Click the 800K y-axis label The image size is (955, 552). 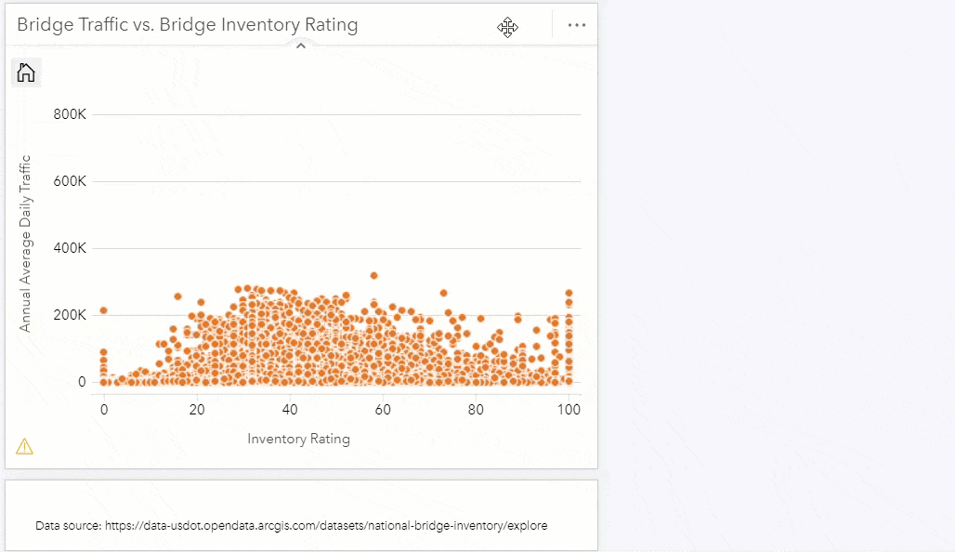coord(70,115)
